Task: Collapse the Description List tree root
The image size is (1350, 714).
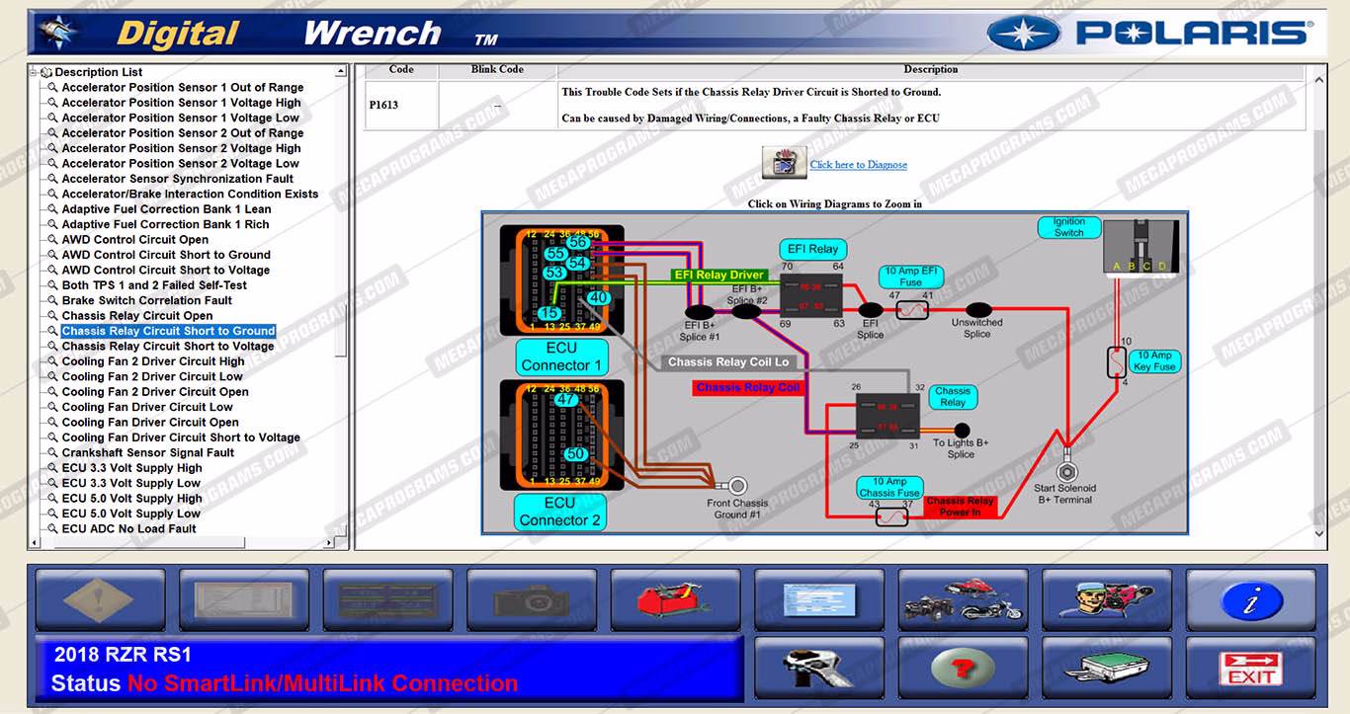Action: (x=34, y=72)
